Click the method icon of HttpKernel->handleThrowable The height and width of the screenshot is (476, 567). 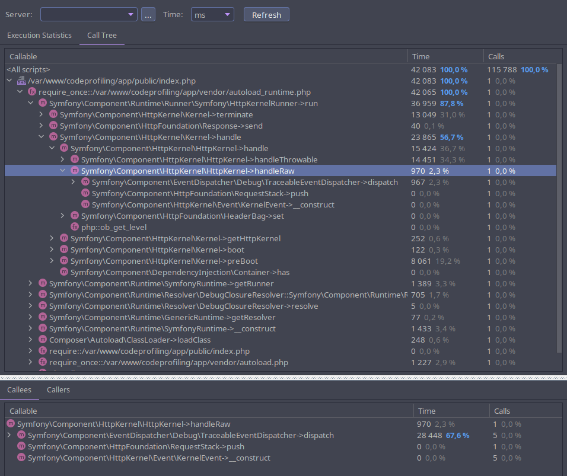(x=75, y=159)
